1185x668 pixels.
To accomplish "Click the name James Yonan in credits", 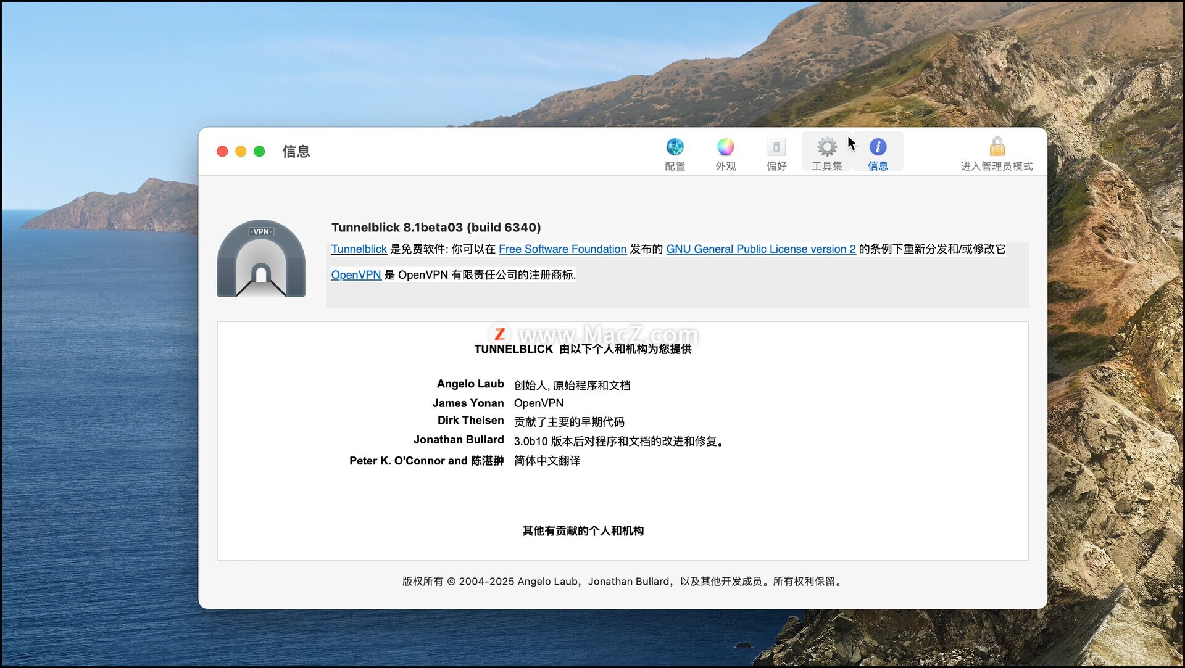I will point(468,403).
